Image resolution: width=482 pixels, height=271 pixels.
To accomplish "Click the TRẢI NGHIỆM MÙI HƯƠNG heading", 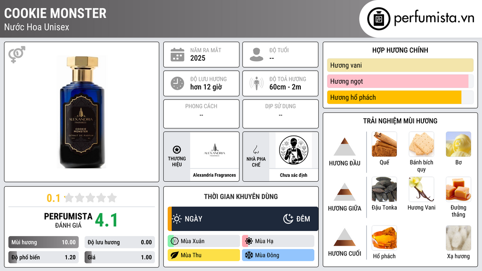I will click(x=400, y=121).
